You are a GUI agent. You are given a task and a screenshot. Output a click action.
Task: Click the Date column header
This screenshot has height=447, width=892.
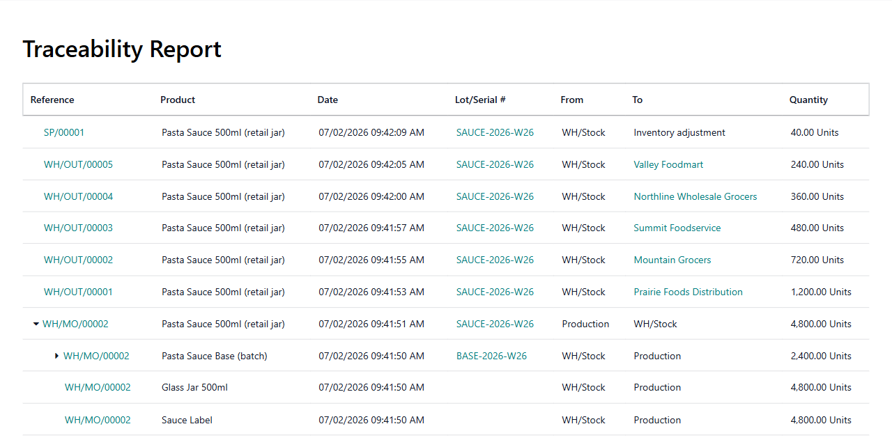[328, 100]
